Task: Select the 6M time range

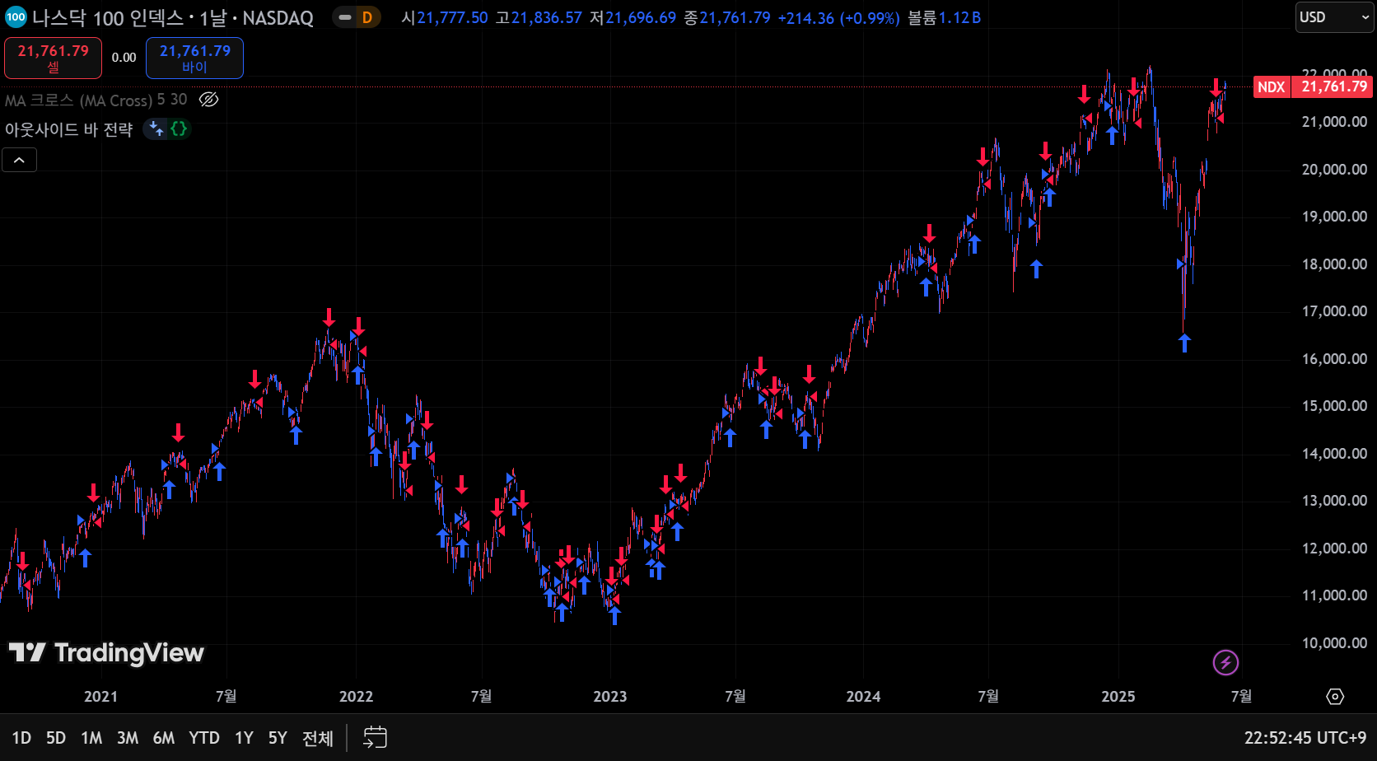Action: tap(164, 738)
